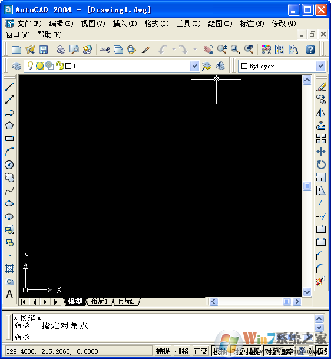The height and width of the screenshot is (359, 331).
Task: Toggle 极轴 polar tracking in status bar
Action: point(220,351)
